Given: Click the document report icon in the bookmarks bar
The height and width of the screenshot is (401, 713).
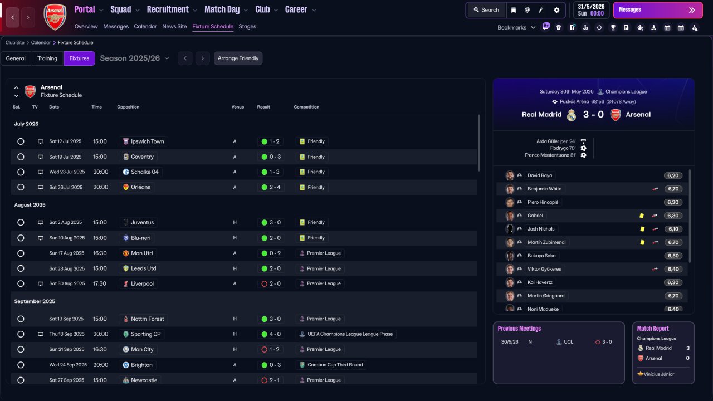Looking at the screenshot, I should click(626, 27).
